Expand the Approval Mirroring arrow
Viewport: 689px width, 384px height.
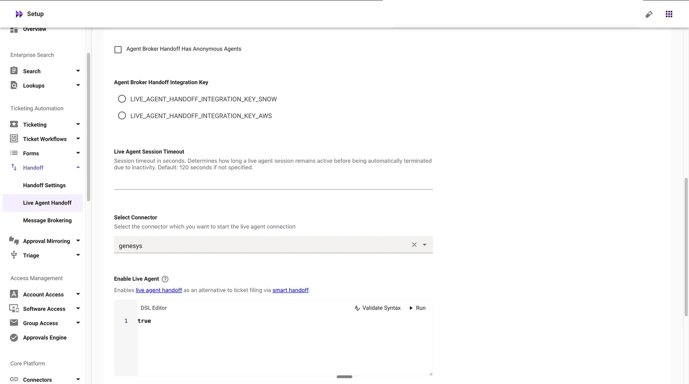click(78, 241)
